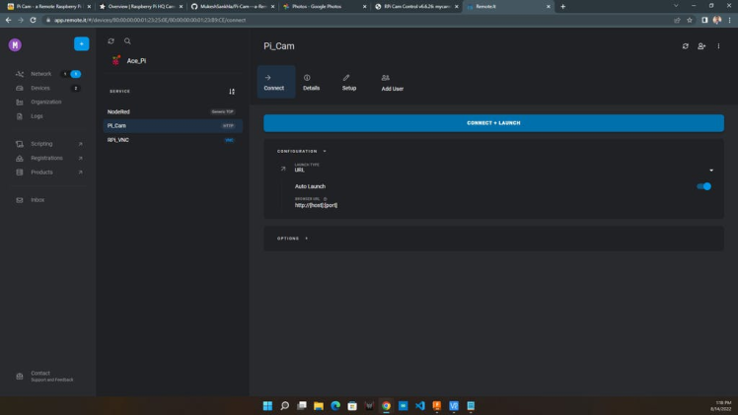Go to the Add User tab
Image resolution: width=738 pixels, height=415 pixels.
[x=392, y=83]
